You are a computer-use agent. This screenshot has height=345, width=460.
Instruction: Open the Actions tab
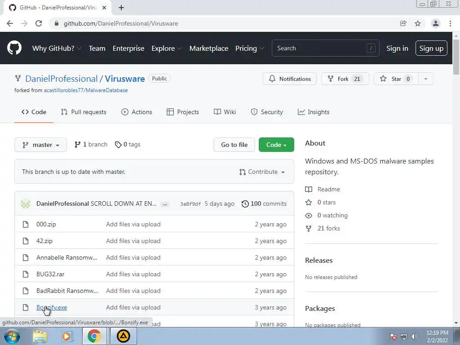click(137, 112)
